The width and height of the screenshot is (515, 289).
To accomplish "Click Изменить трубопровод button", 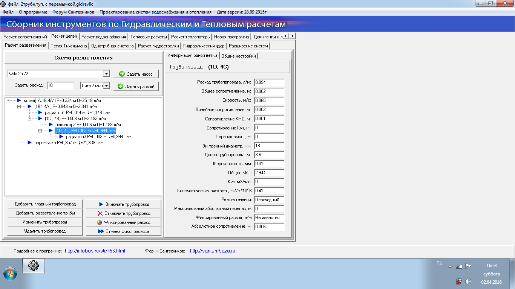I will [x=45, y=222].
